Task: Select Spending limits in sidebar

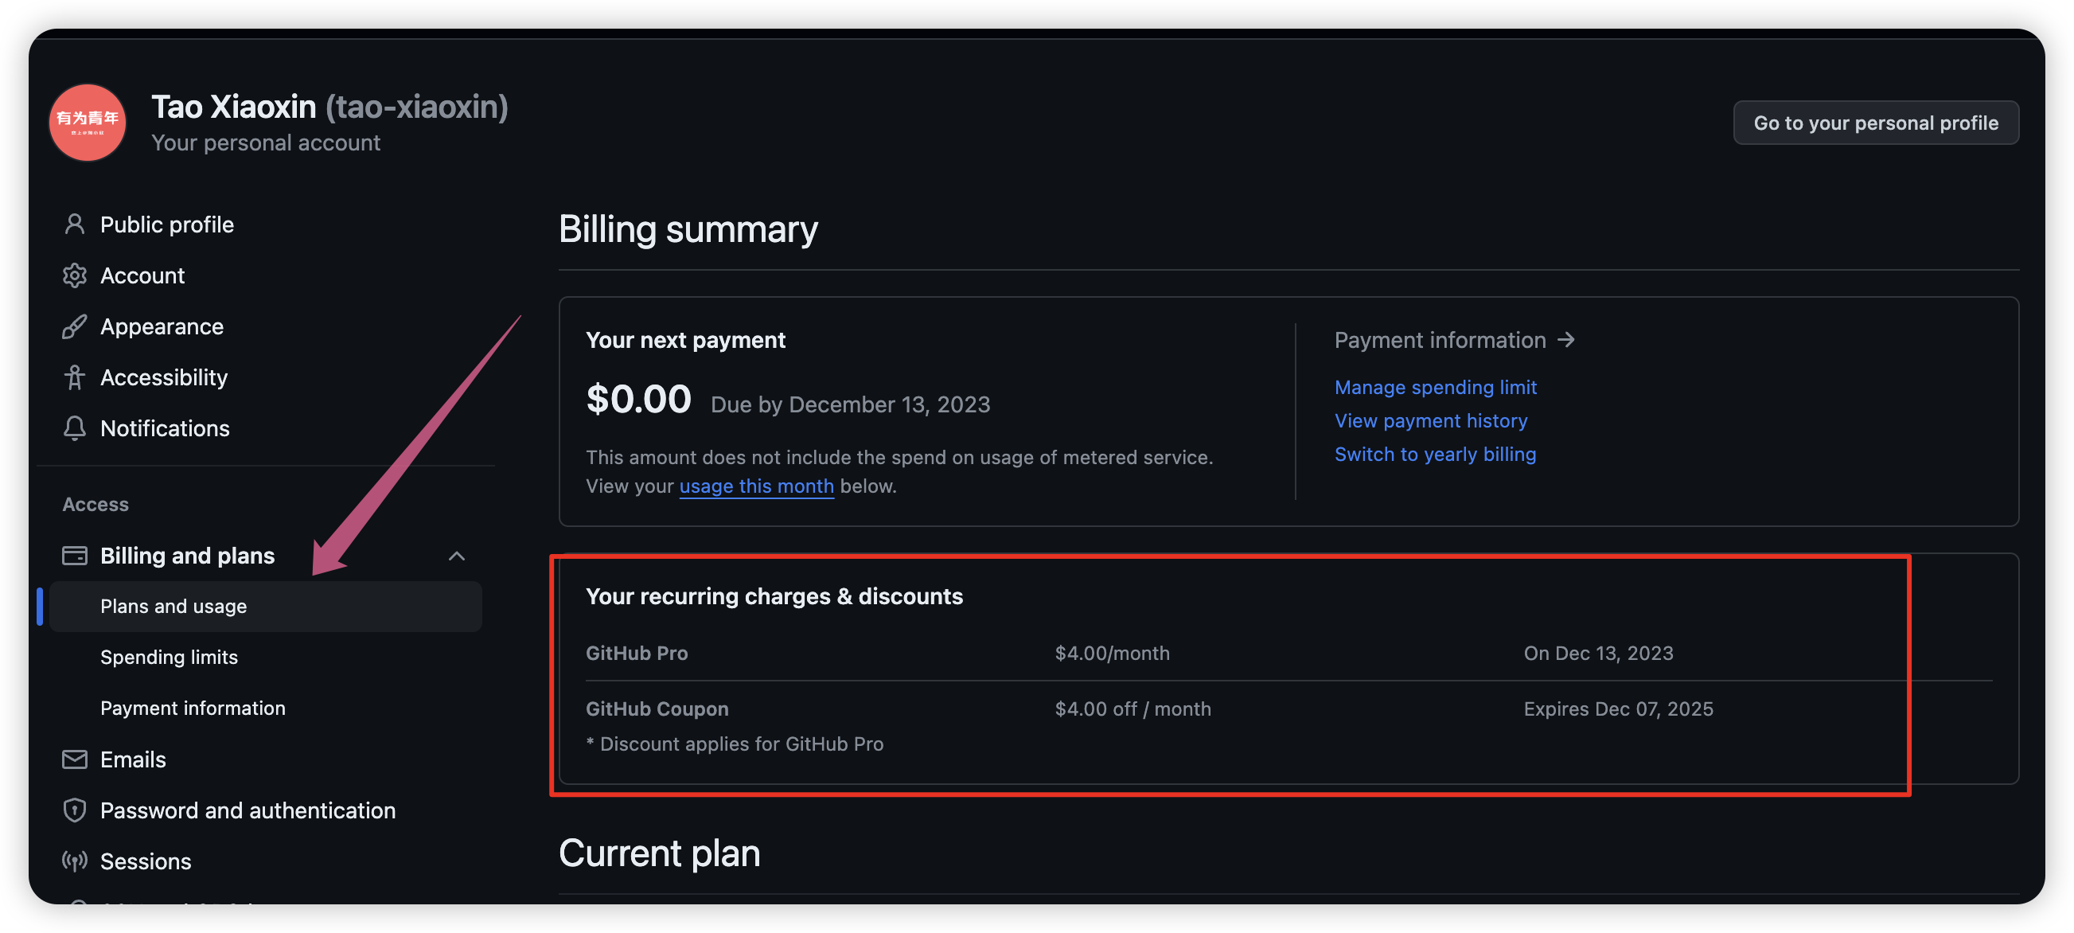Action: pos(169,657)
